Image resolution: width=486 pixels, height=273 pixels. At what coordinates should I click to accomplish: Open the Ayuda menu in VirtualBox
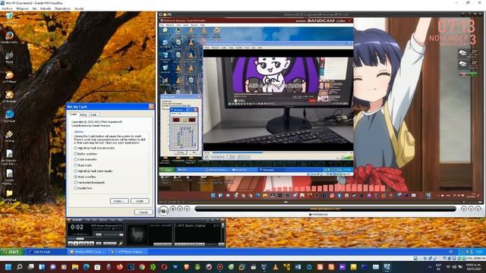point(79,8)
